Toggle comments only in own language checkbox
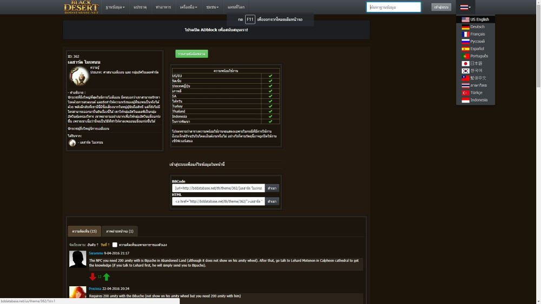Image resolution: width=541 pixels, height=304 pixels. 115,245
